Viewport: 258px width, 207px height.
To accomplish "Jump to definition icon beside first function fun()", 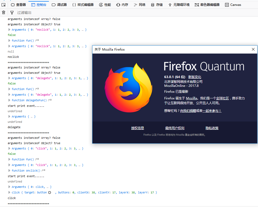I will (x=37, y=40).
